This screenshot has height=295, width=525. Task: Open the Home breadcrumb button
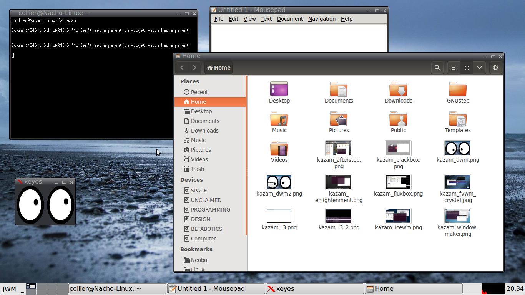[218, 68]
